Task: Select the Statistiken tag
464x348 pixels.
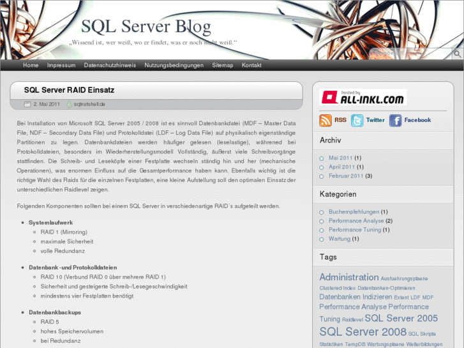Action: [331, 344]
